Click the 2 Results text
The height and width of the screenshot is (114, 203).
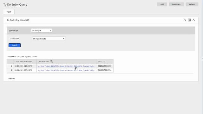tap(11, 79)
